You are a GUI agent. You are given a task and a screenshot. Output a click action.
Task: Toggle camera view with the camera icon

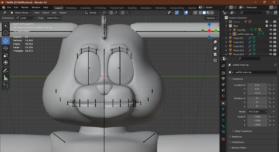coord(215,54)
